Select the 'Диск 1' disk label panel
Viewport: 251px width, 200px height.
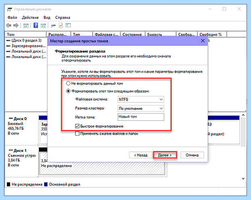point(22,161)
